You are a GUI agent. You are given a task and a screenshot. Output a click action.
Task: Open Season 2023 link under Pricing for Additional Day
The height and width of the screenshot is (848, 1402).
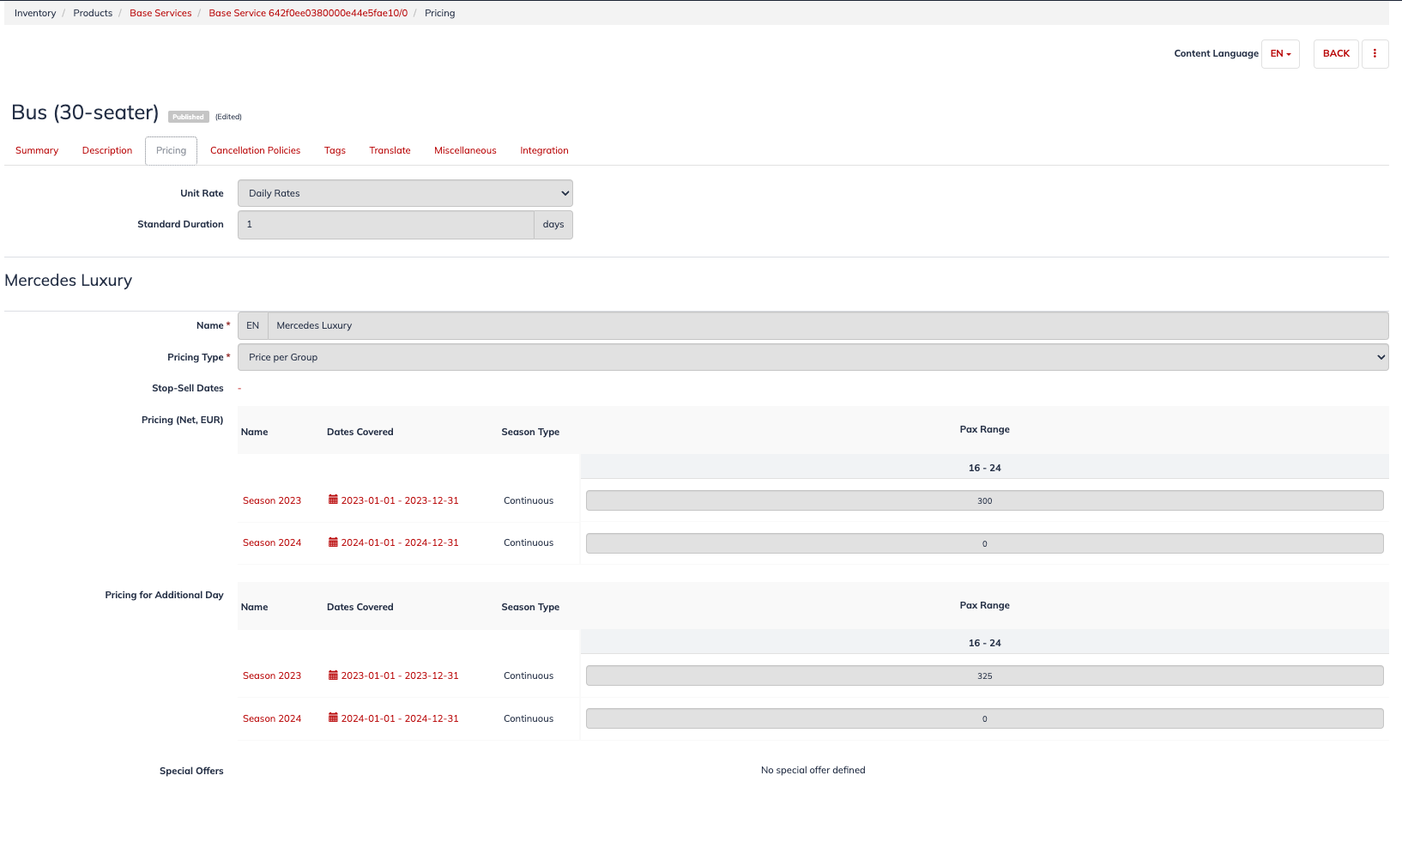click(x=272, y=675)
